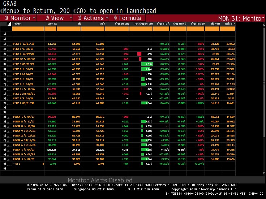The image size is (266, 199).
Task: Click the Pct Chg on Day column header
Action: pos(144,24)
